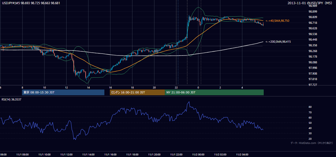The image size is (336, 157).
Task: Click hour mark 0 under the price chart
Action: 198,87
